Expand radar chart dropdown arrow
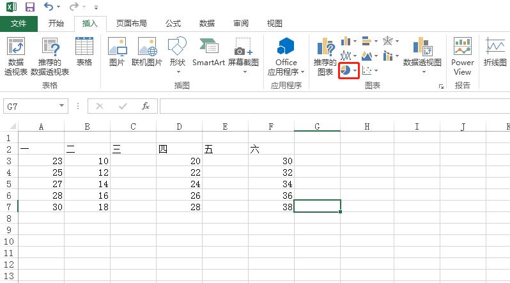 [x=397, y=42]
